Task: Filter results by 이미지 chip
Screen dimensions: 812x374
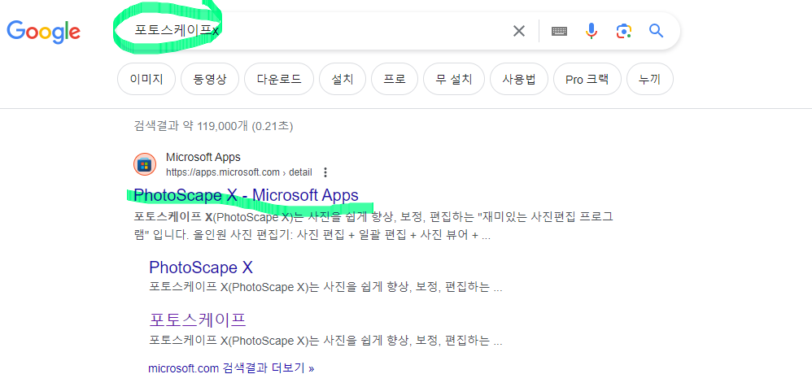Action: tap(146, 79)
